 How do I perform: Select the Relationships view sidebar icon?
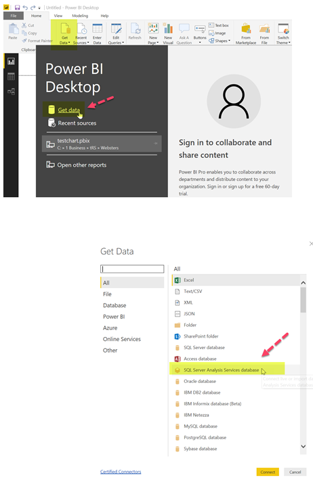pos(11,92)
